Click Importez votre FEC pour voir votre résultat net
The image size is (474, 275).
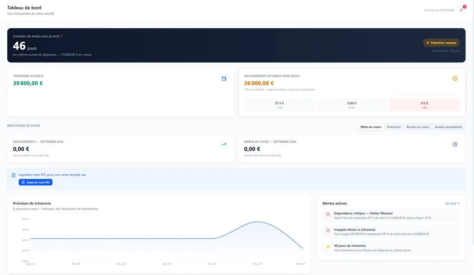coord(52,175)
